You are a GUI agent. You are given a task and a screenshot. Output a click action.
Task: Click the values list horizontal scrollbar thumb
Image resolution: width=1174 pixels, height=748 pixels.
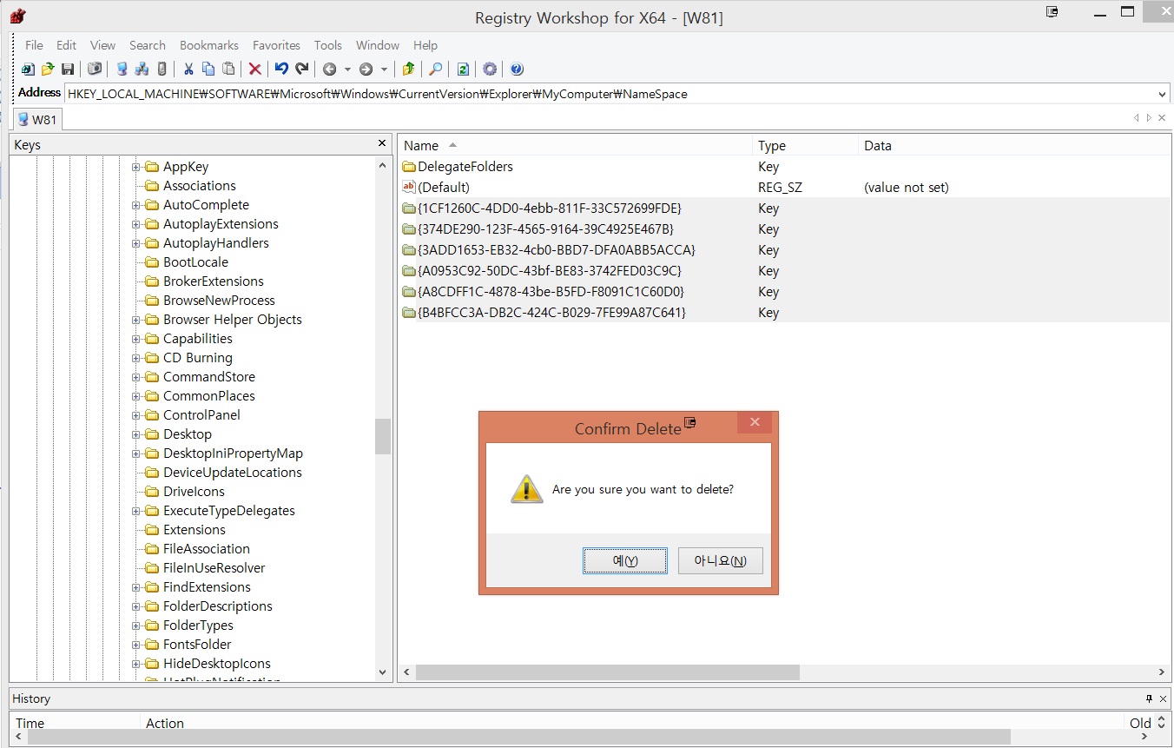pyautogui.click(x=607, y=672)
